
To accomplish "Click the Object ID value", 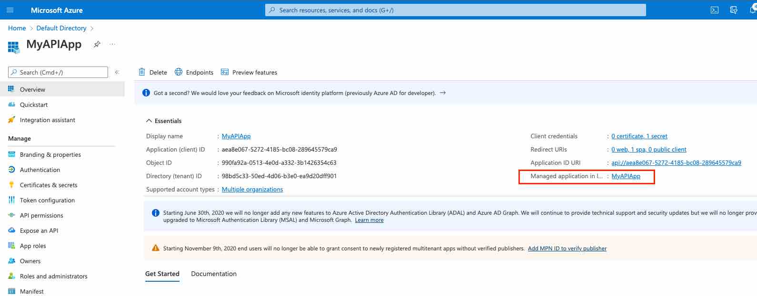I will pos(279,162).
